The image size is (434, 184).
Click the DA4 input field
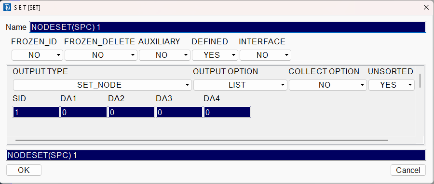(227, 112)
